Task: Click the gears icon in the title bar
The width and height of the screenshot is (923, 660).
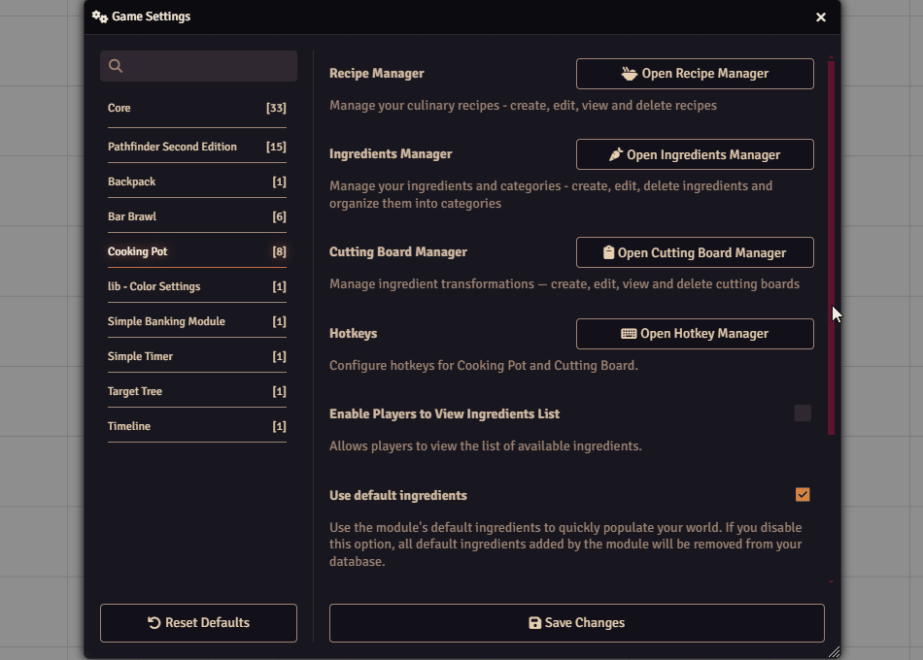Action: point(100,16)
